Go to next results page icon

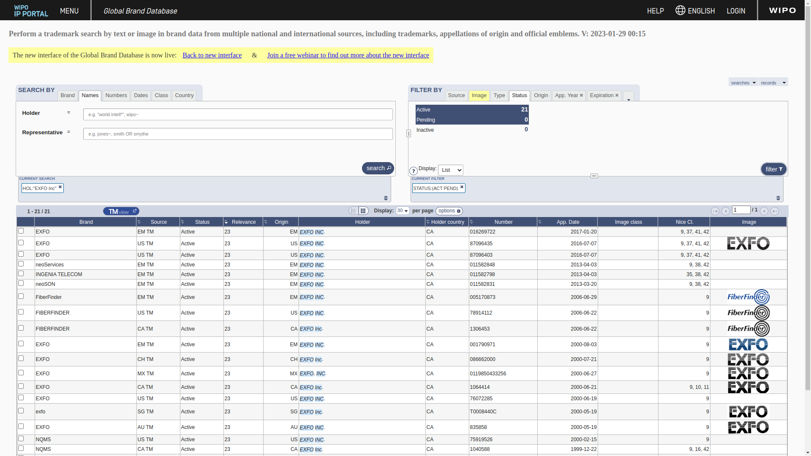click(x=764, y=211)
